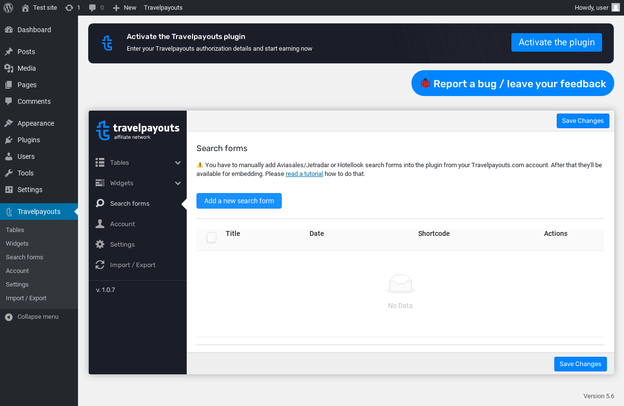This screenshot has width=624, height=406.
Task: Click the Test site home icon
Action: 25,8
